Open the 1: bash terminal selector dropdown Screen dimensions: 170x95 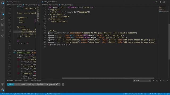[142, 81]
